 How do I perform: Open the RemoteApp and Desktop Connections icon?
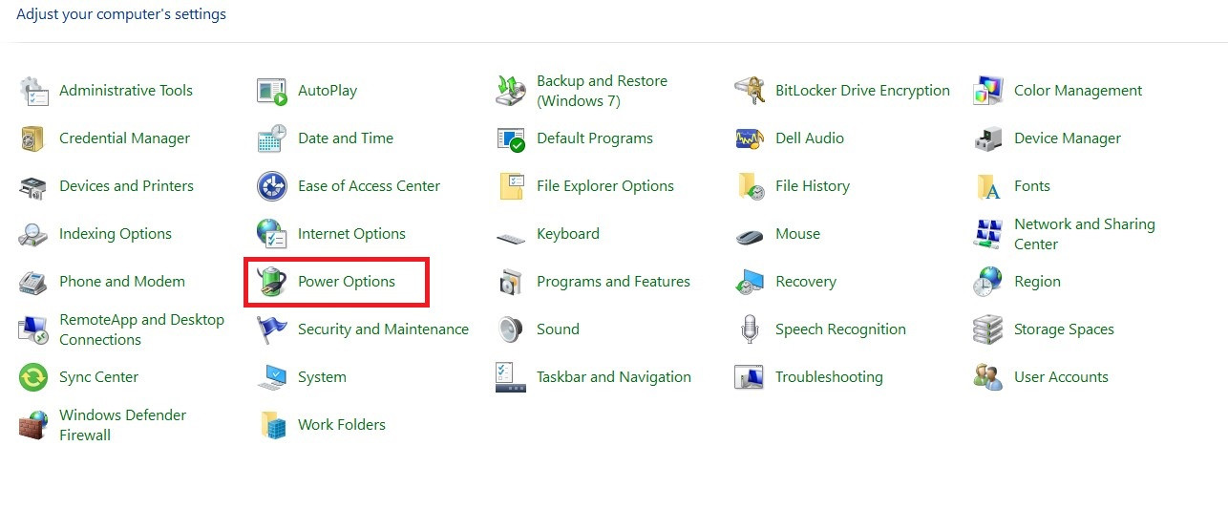click(x=33, y=329)
